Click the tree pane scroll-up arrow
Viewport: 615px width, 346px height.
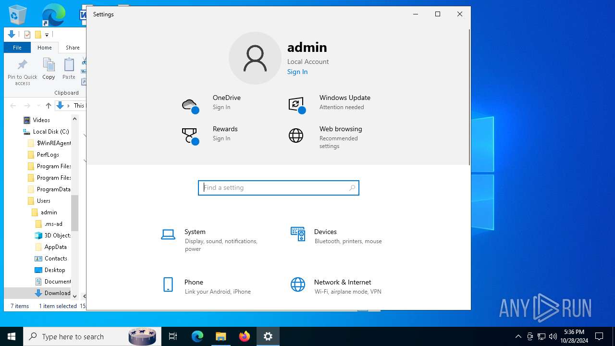click(x=74, y=119)
